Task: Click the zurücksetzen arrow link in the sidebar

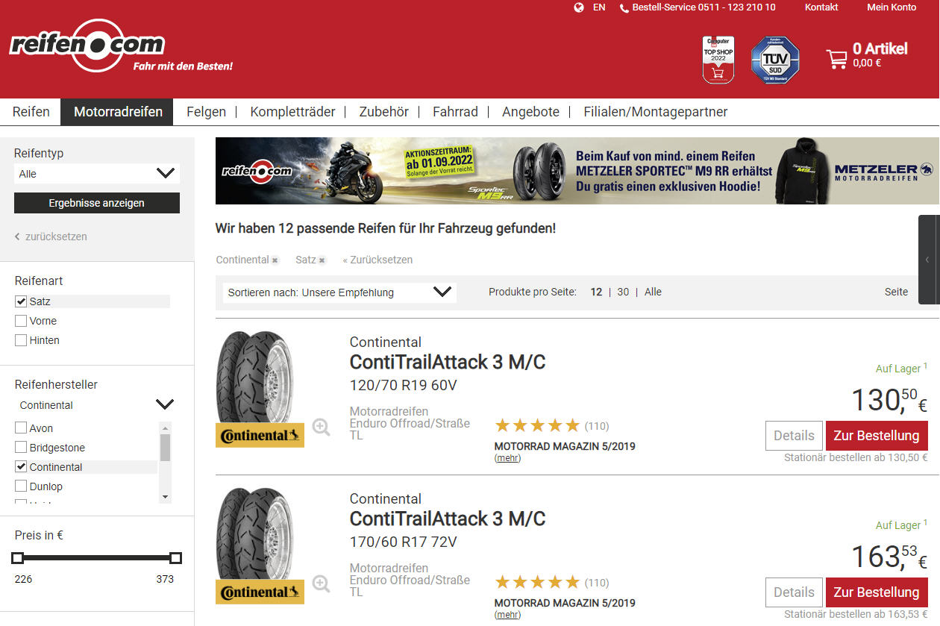Action: (51, 237)
